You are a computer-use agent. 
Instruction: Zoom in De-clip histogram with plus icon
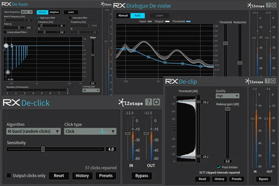tap(174, 126)
